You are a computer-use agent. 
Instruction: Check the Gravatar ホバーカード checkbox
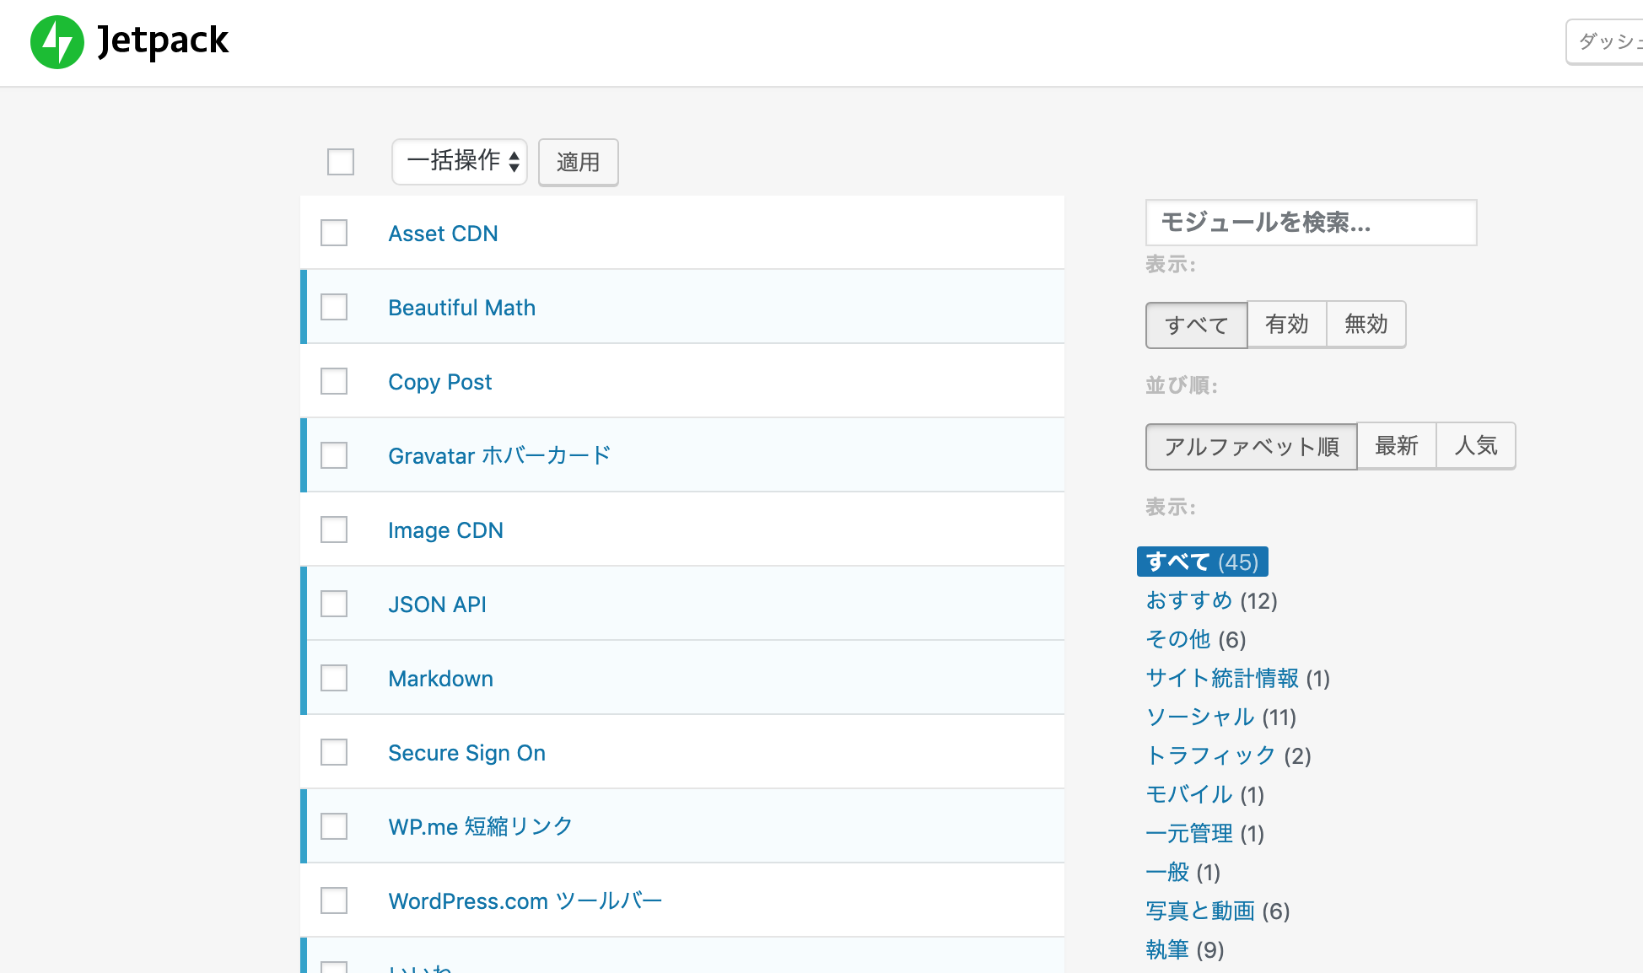pos(334,455)
